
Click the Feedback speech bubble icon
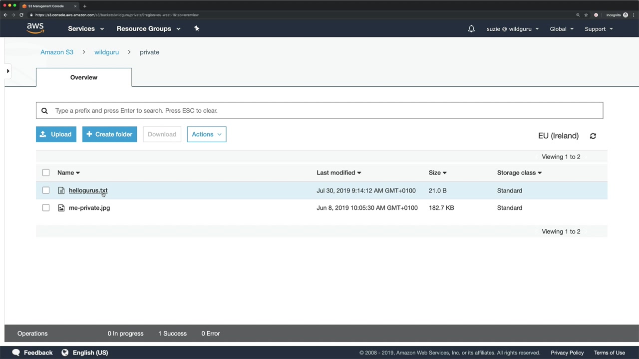pos(16,353)
